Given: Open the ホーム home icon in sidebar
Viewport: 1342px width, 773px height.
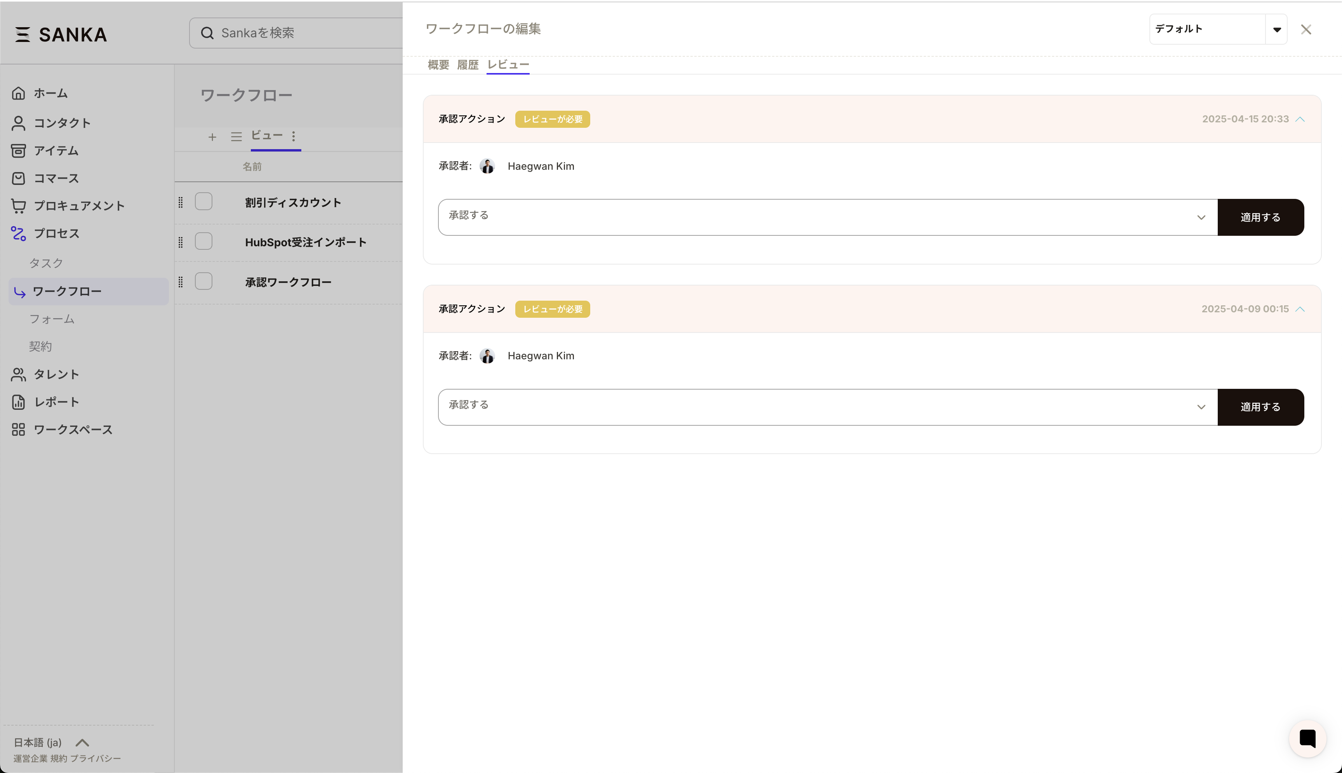Looking at the screenshot, I should coord(19,94).
